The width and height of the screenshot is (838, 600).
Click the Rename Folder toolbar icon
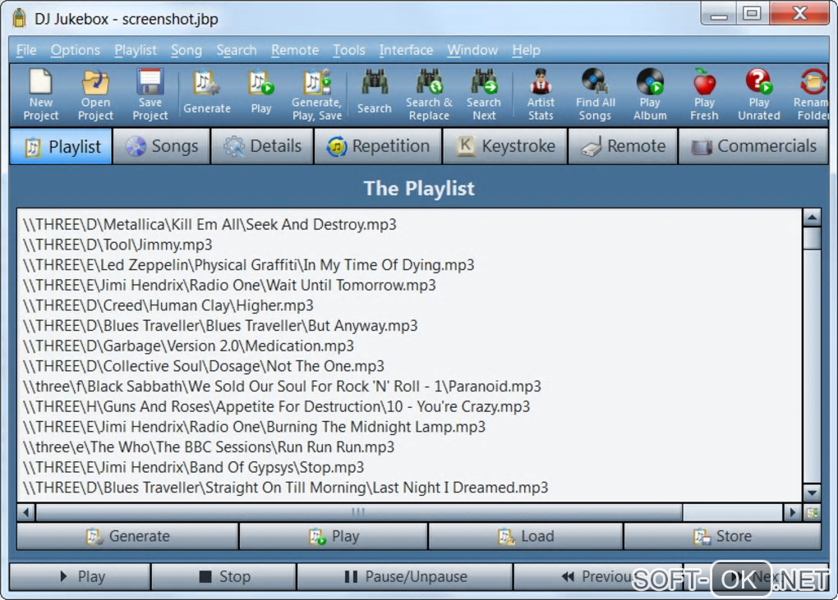click(x=811, y=94)
